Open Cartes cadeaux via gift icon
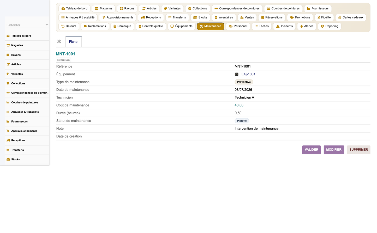Screen dimensions: 377x233 coord(340,17)
